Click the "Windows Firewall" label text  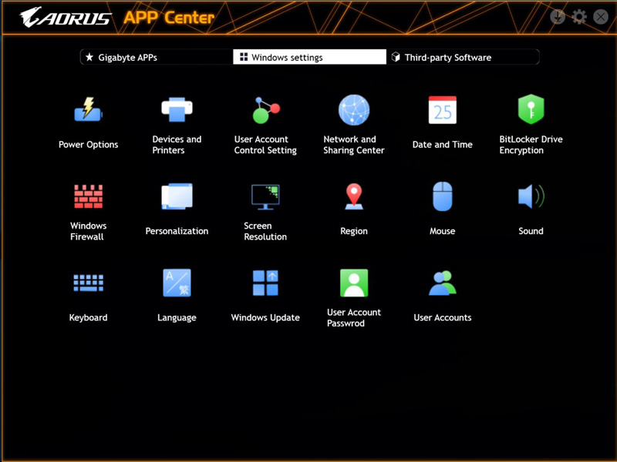click(x=88, y=231)
